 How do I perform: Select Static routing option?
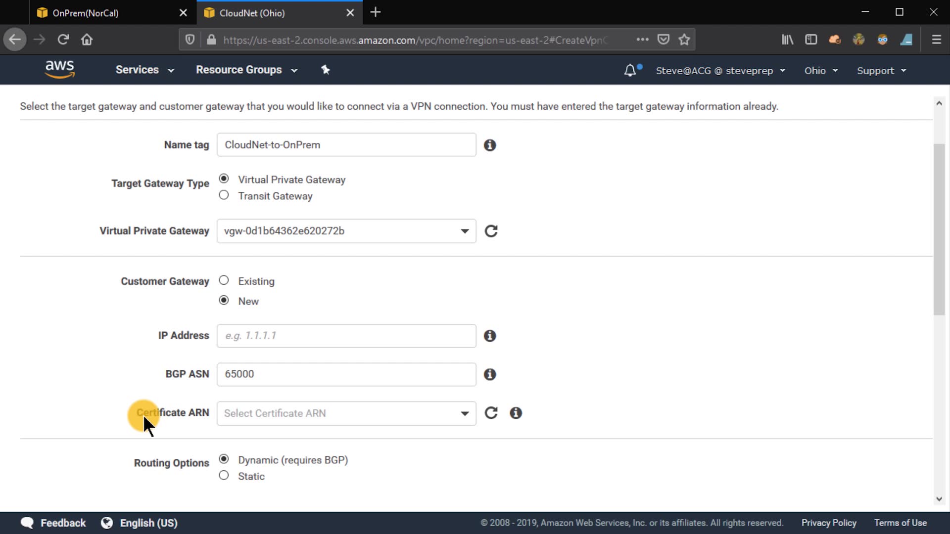click(224, 476)
